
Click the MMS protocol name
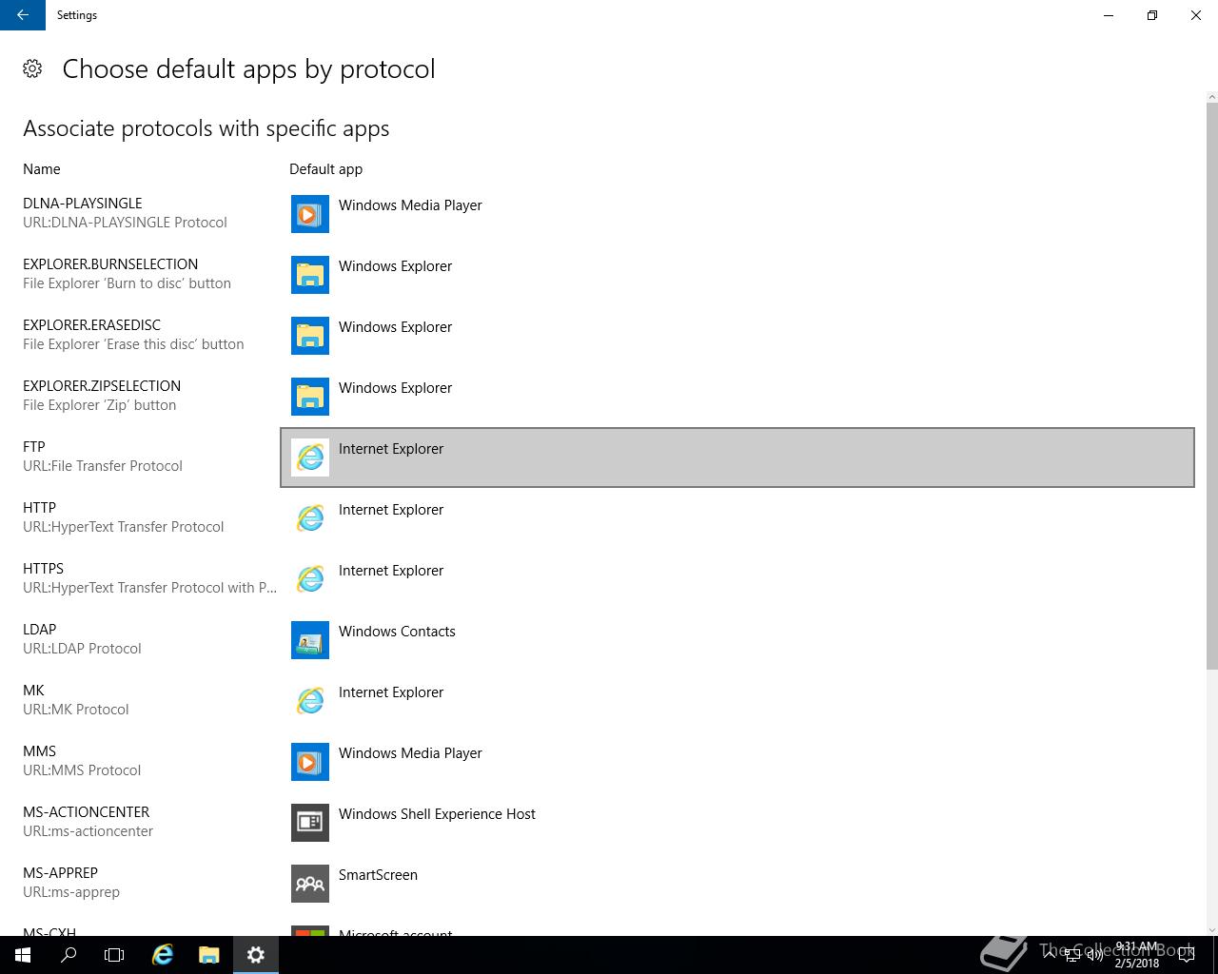click(x=40, y=751)
